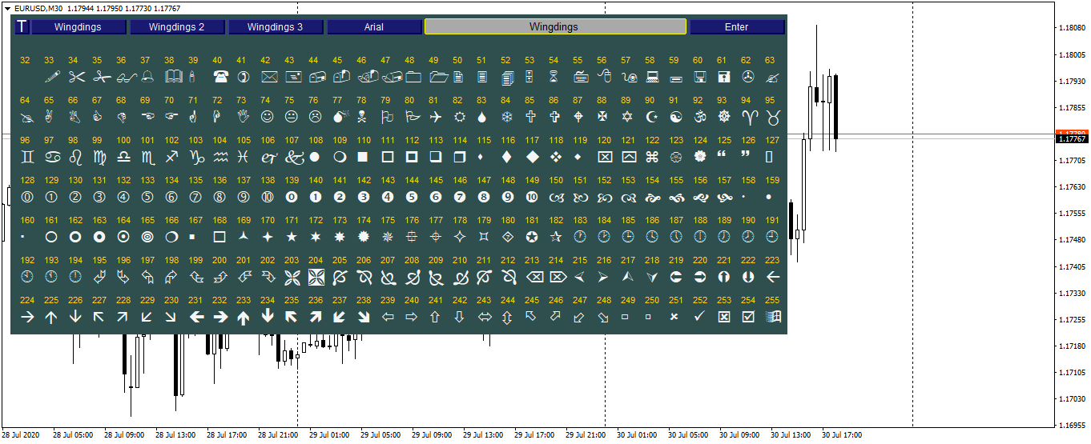Pick the thin right arrow symbol 224
Screen dimensions: 1091x444
(x=27, y=317)
